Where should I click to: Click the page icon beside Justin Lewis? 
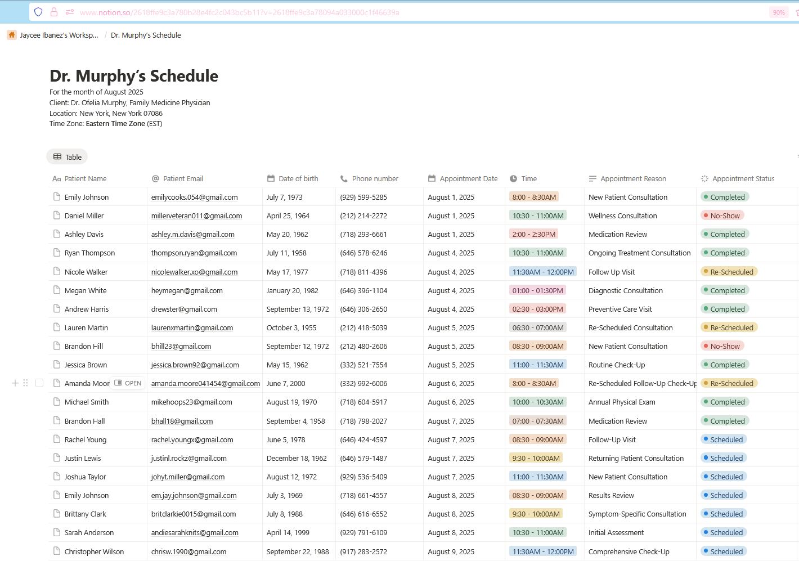pos(57,457)
